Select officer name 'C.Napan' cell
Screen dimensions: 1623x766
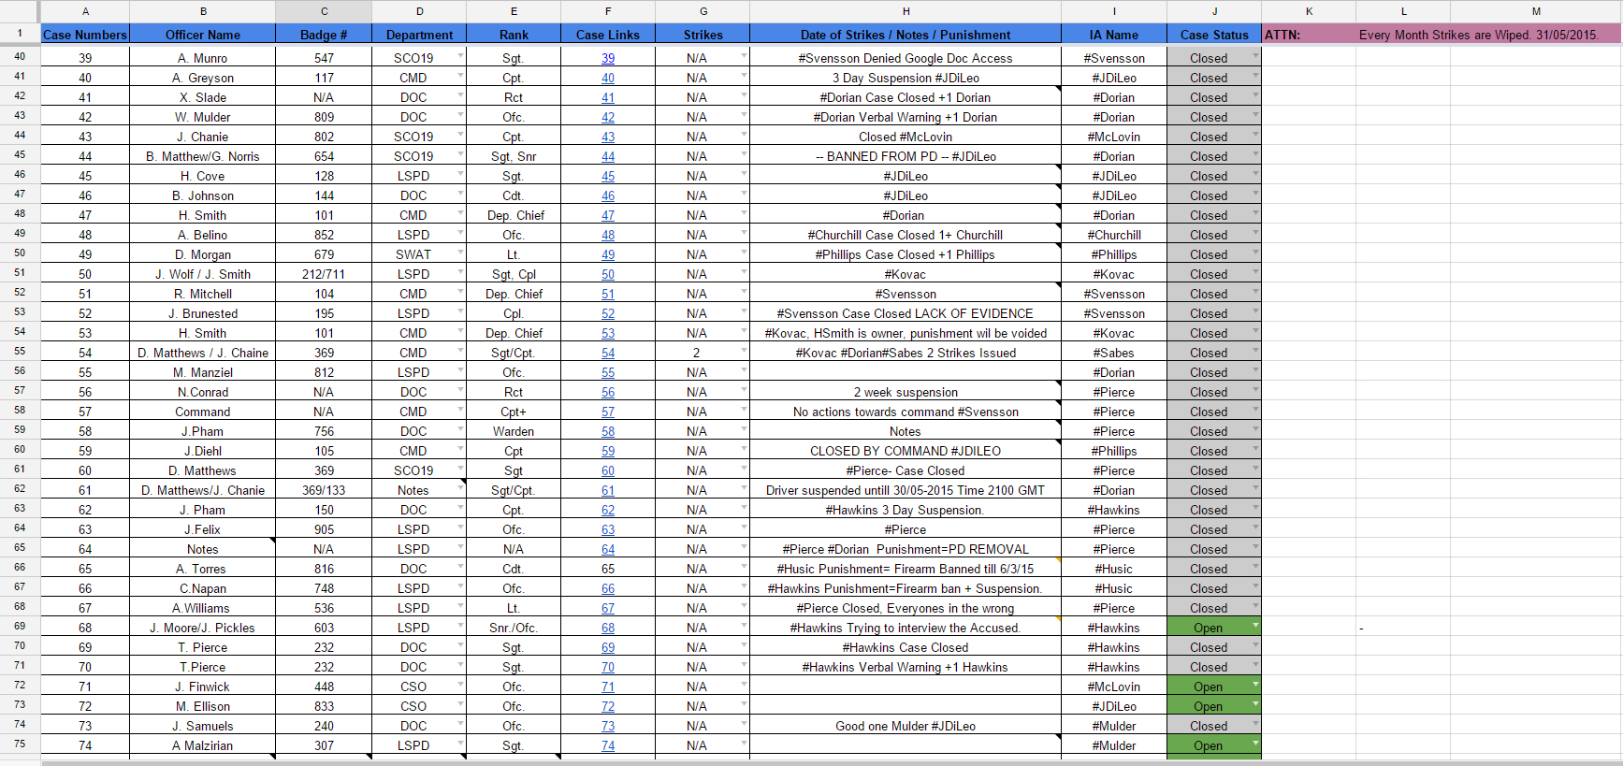[203, 588]
